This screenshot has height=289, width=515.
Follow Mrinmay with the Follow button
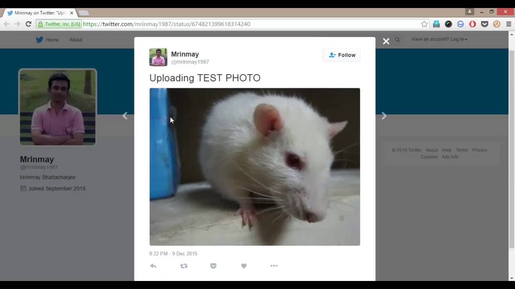pyautogui.click(x=342, y=55)
